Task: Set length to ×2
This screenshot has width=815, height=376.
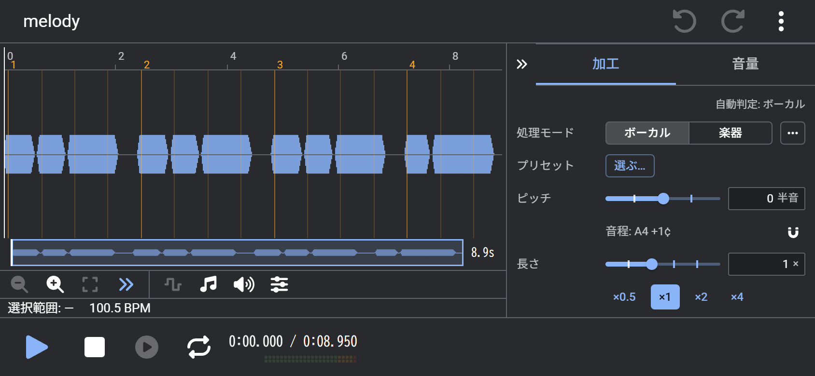Action: click(x=701, y=297)
